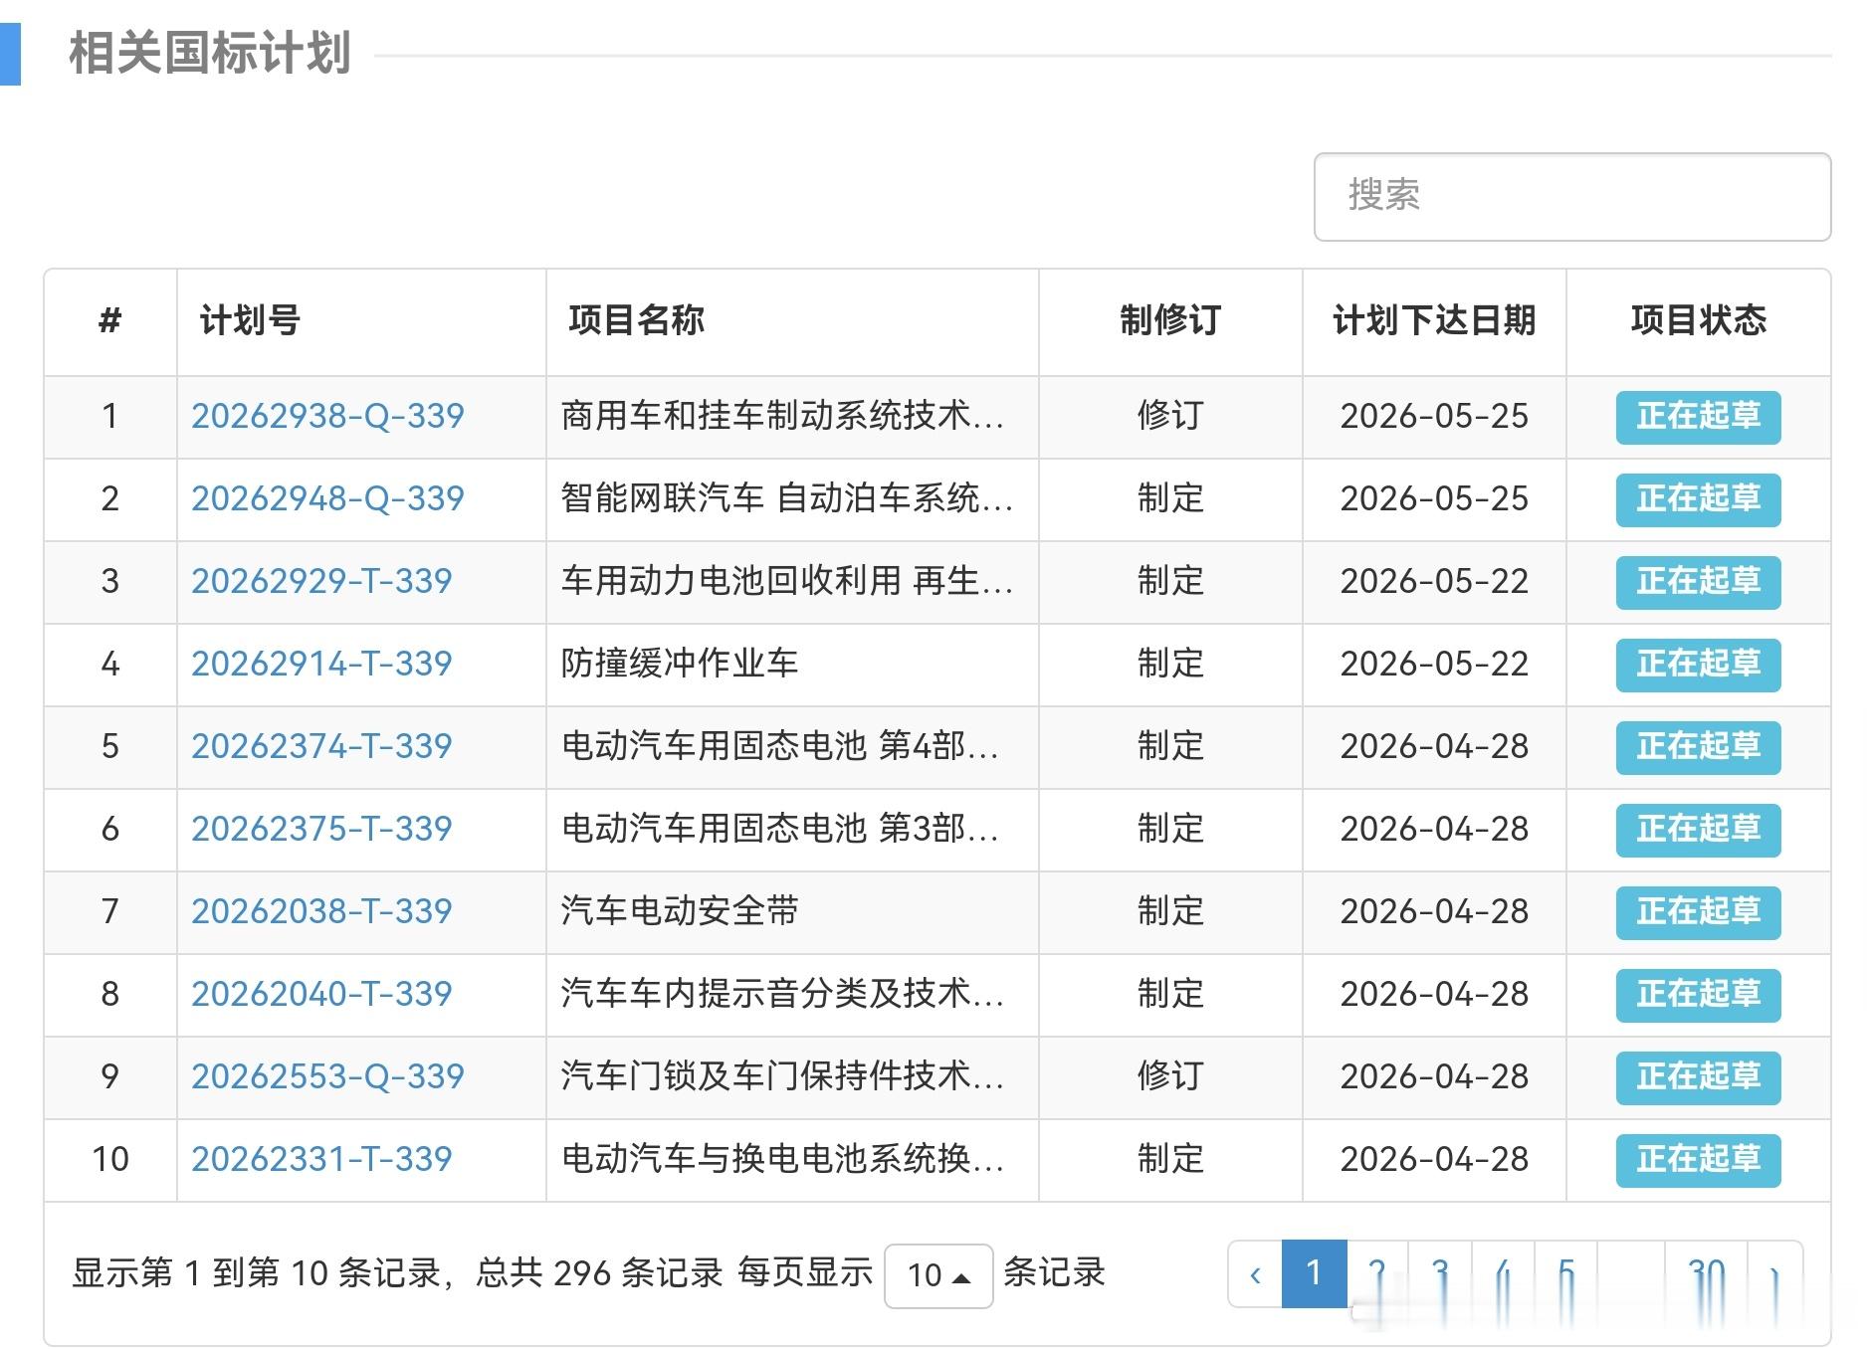Viewport: 1867px width, 1349px height.
Task: Open plan link 20262040-T-339
Action: [x=321, y=994]
